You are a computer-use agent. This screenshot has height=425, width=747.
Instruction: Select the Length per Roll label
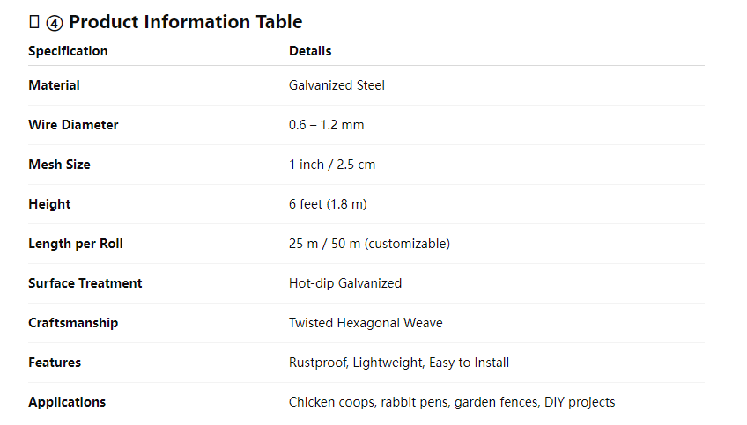point(76,244)
